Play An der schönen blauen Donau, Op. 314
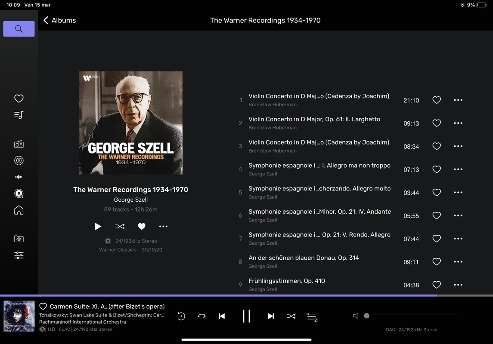 coord(304,258)
